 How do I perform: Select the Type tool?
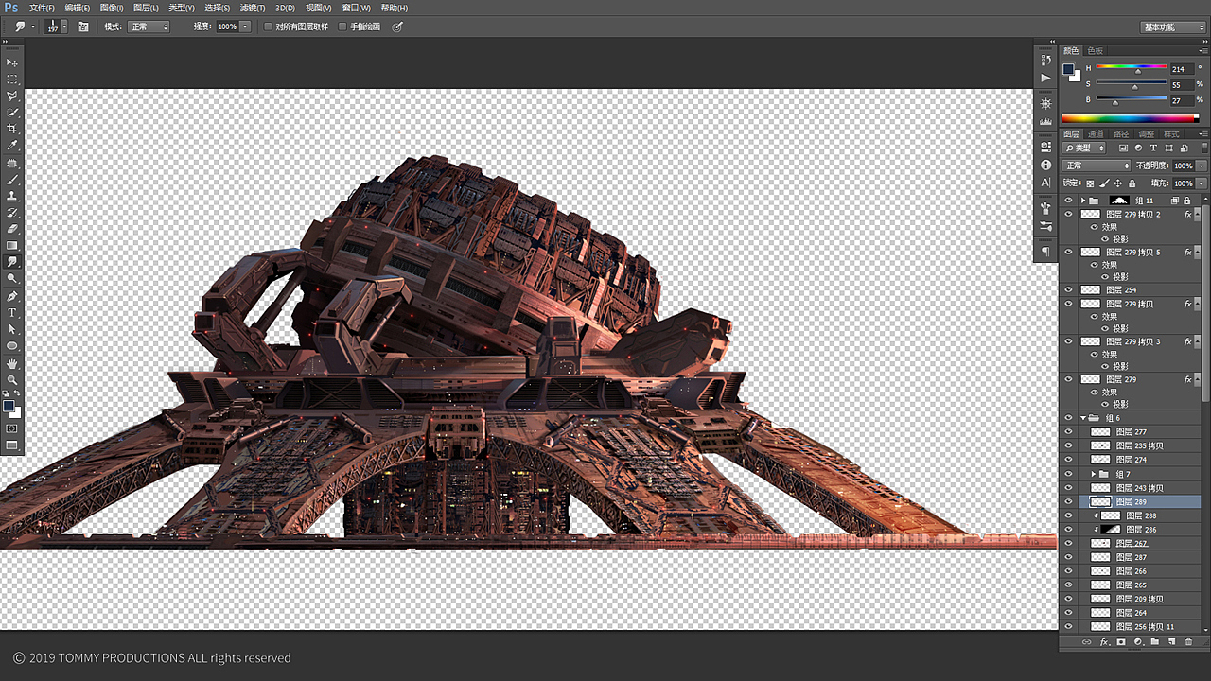pyautogui.click(x=12, y=312)
